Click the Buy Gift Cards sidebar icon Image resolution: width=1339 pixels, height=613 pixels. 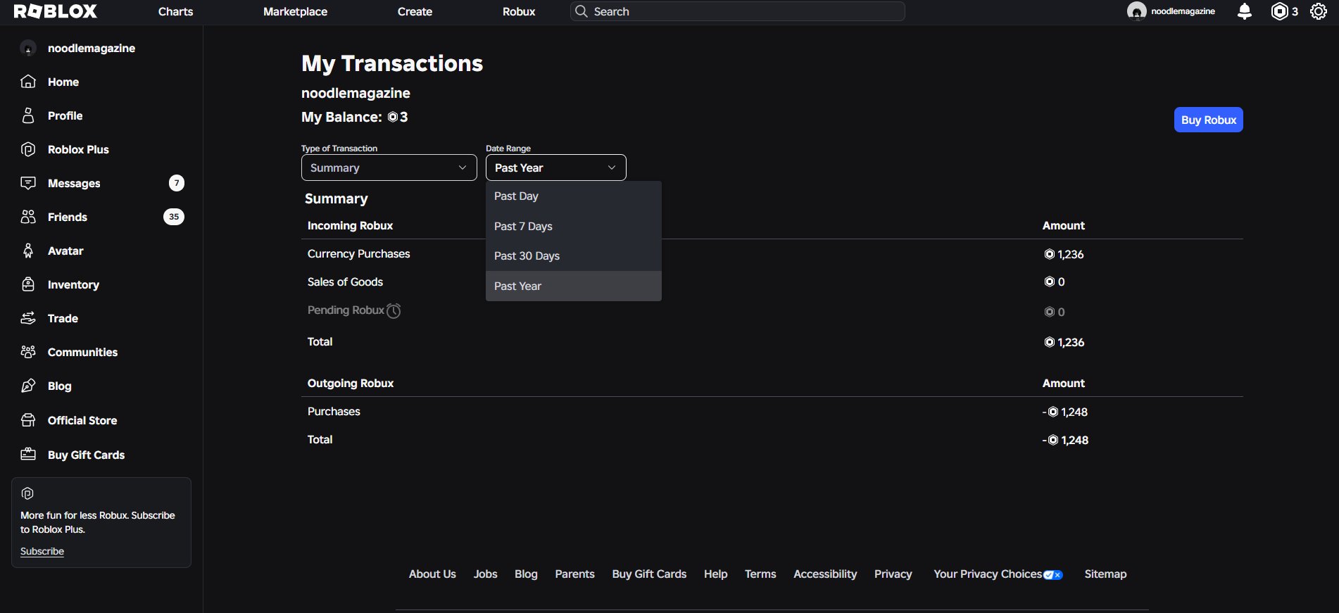pyautogui.click(x=28, y=454)
